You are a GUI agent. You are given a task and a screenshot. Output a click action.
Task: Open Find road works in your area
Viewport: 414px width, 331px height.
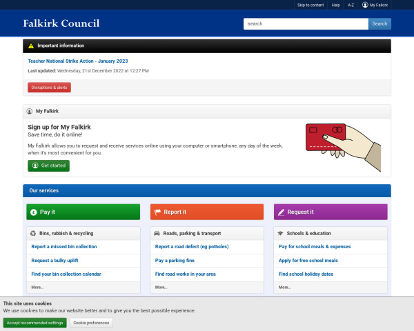point(186,274)
